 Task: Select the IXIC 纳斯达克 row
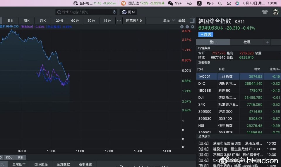[239, 83]
